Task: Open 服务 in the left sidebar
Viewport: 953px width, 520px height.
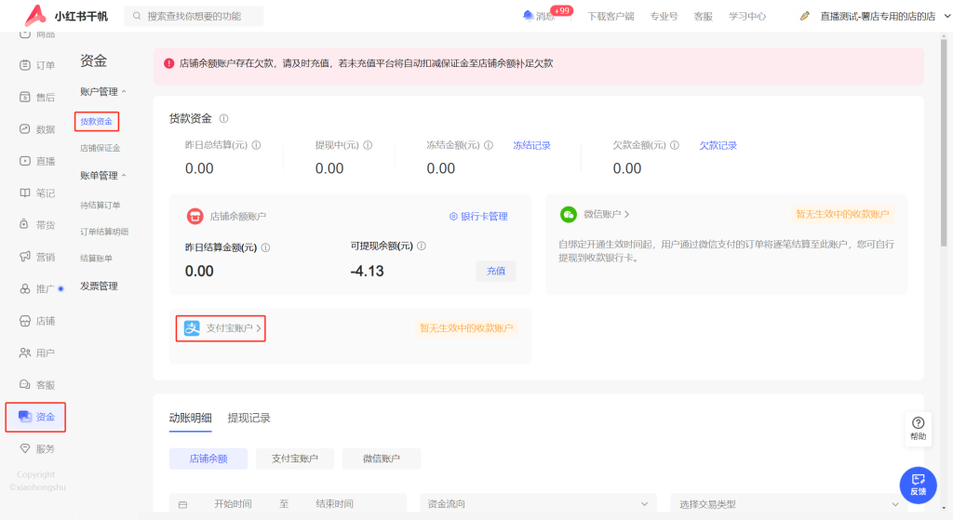Action: tap(37, 449)
